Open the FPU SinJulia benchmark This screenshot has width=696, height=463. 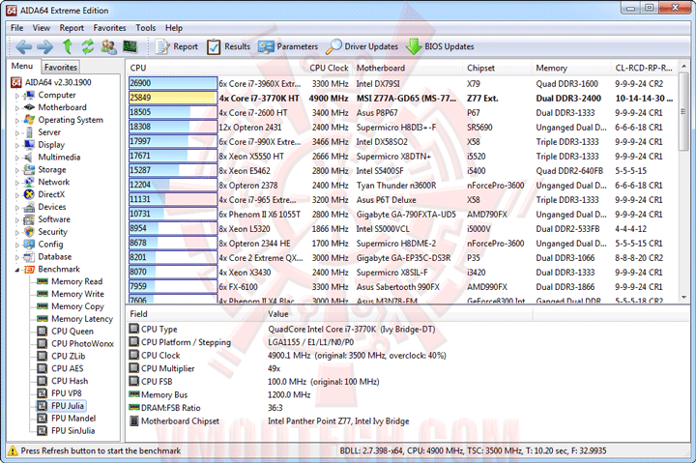66,430
